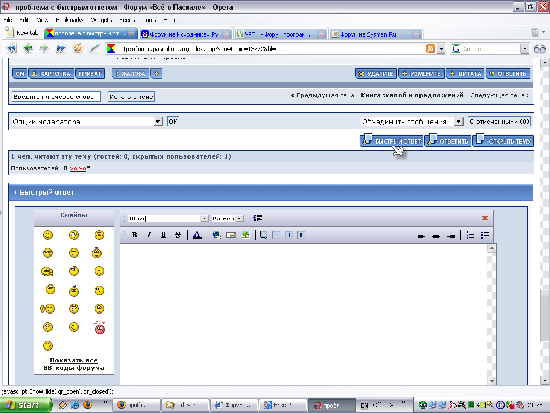Open the Показать все smilies link
The height and width of the screenshot is (413, 550).
[74, 360]
